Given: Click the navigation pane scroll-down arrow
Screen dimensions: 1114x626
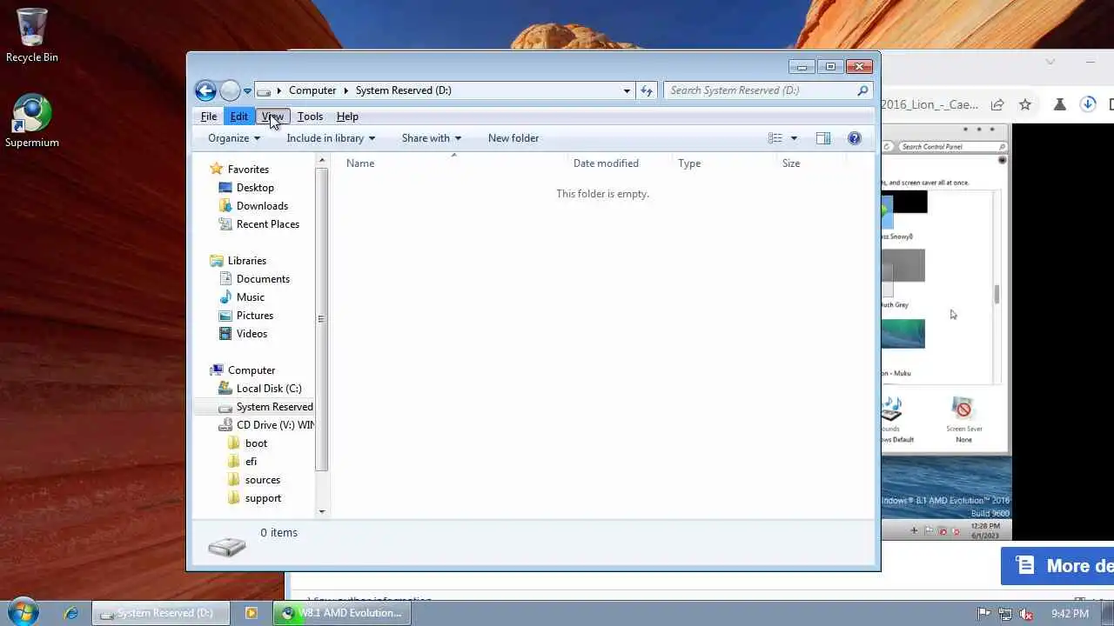Looking at the screenshot, I should (322, 512).
